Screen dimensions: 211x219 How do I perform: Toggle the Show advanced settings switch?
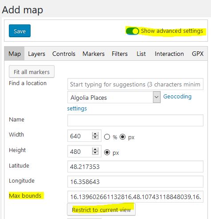tap(132, 31)
